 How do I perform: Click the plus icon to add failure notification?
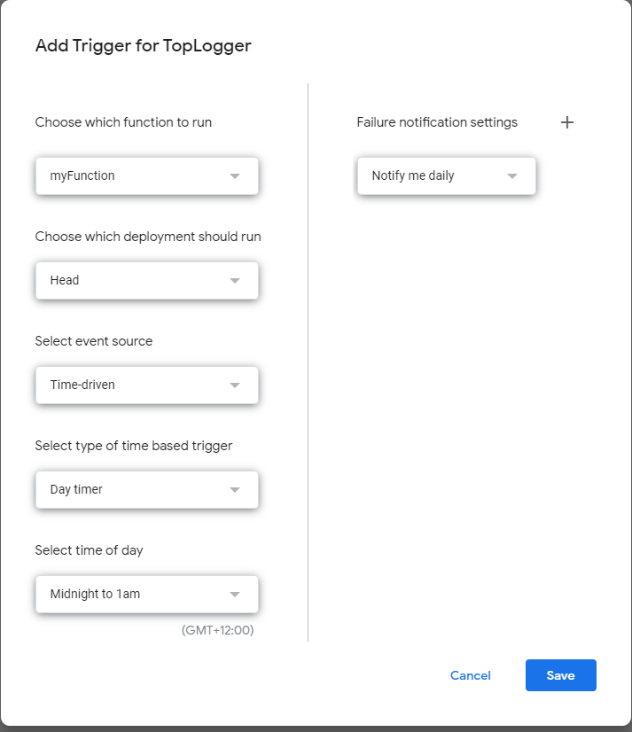point(567,122)
